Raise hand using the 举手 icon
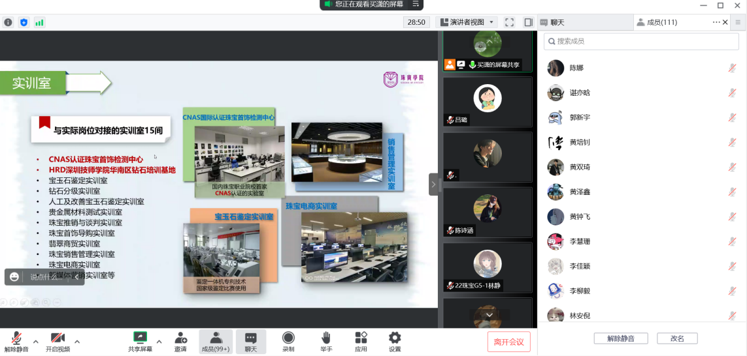Image resolution: width=747 pixels, height=356 pixels. click(325, 341)
